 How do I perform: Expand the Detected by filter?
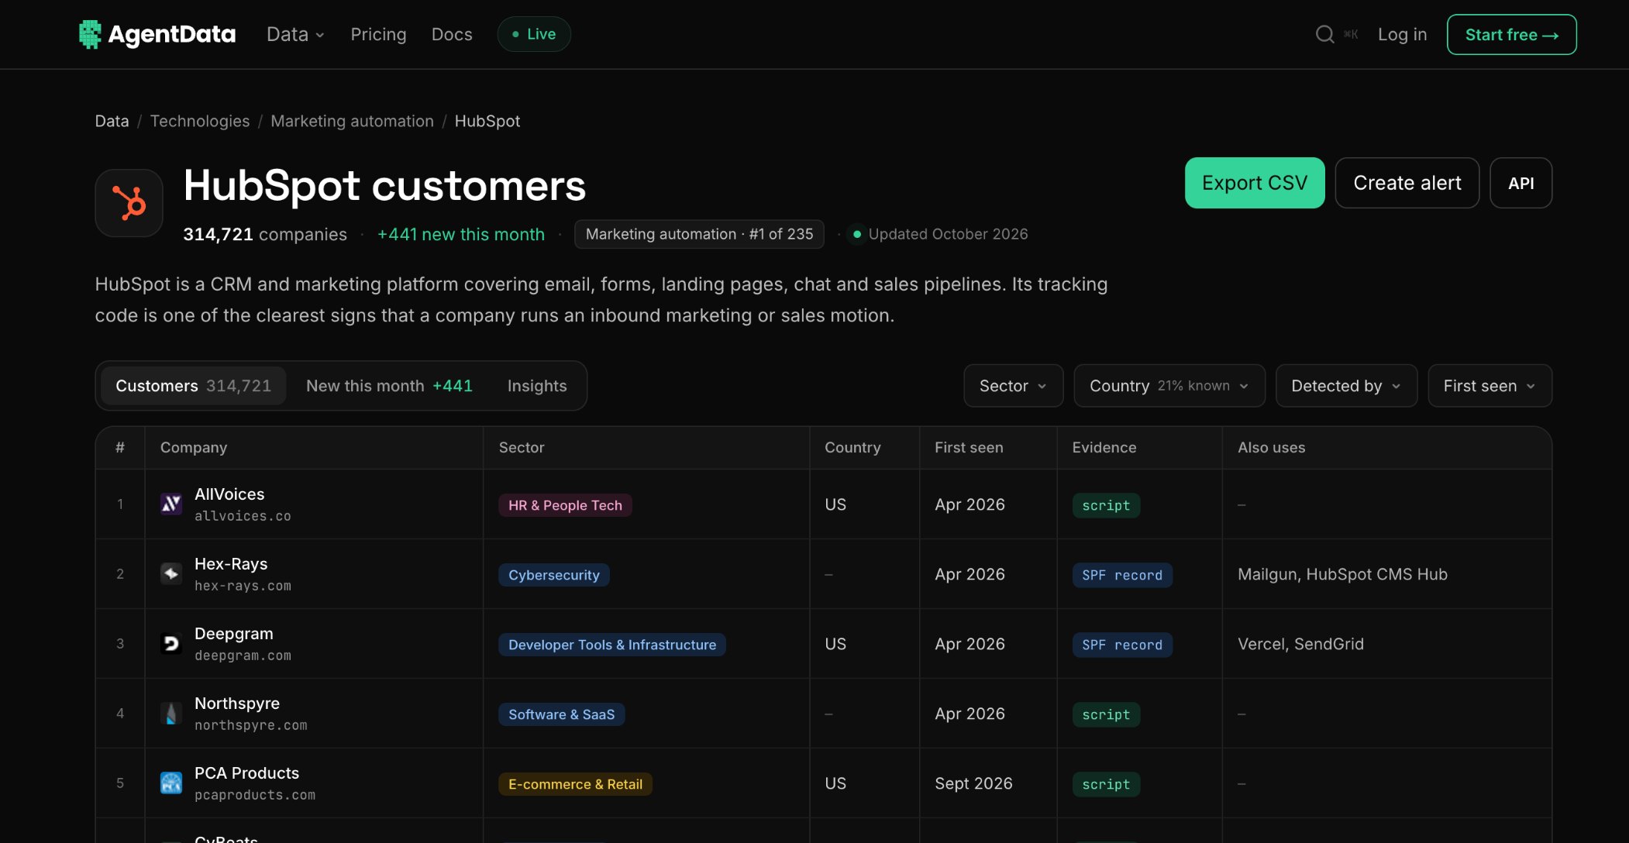(x=1346, y=386)
